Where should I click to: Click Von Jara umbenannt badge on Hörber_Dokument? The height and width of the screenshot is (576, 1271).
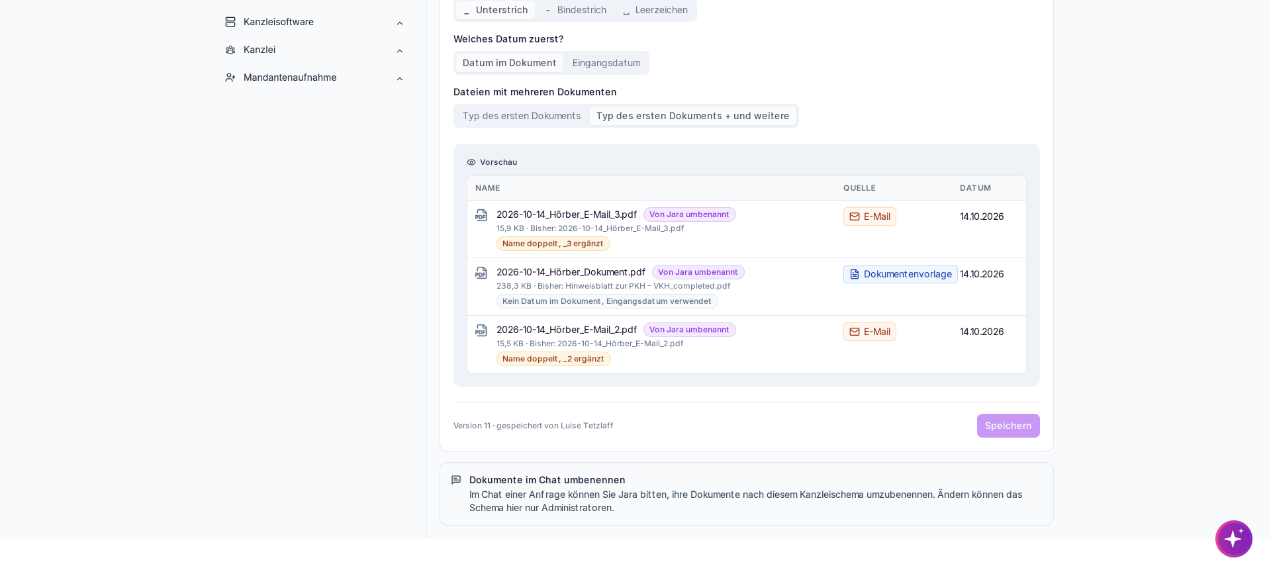pyautogui.click(x=698, y=272)
